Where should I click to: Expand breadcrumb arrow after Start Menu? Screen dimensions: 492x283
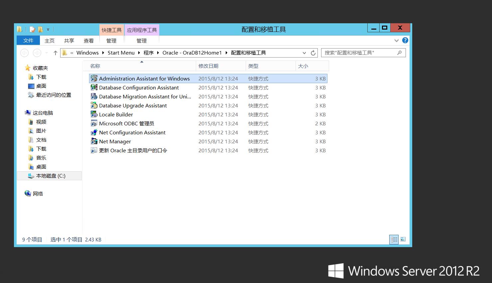139,53
